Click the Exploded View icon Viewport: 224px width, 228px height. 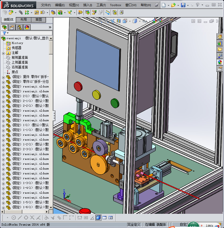click(x=94, y=13)
